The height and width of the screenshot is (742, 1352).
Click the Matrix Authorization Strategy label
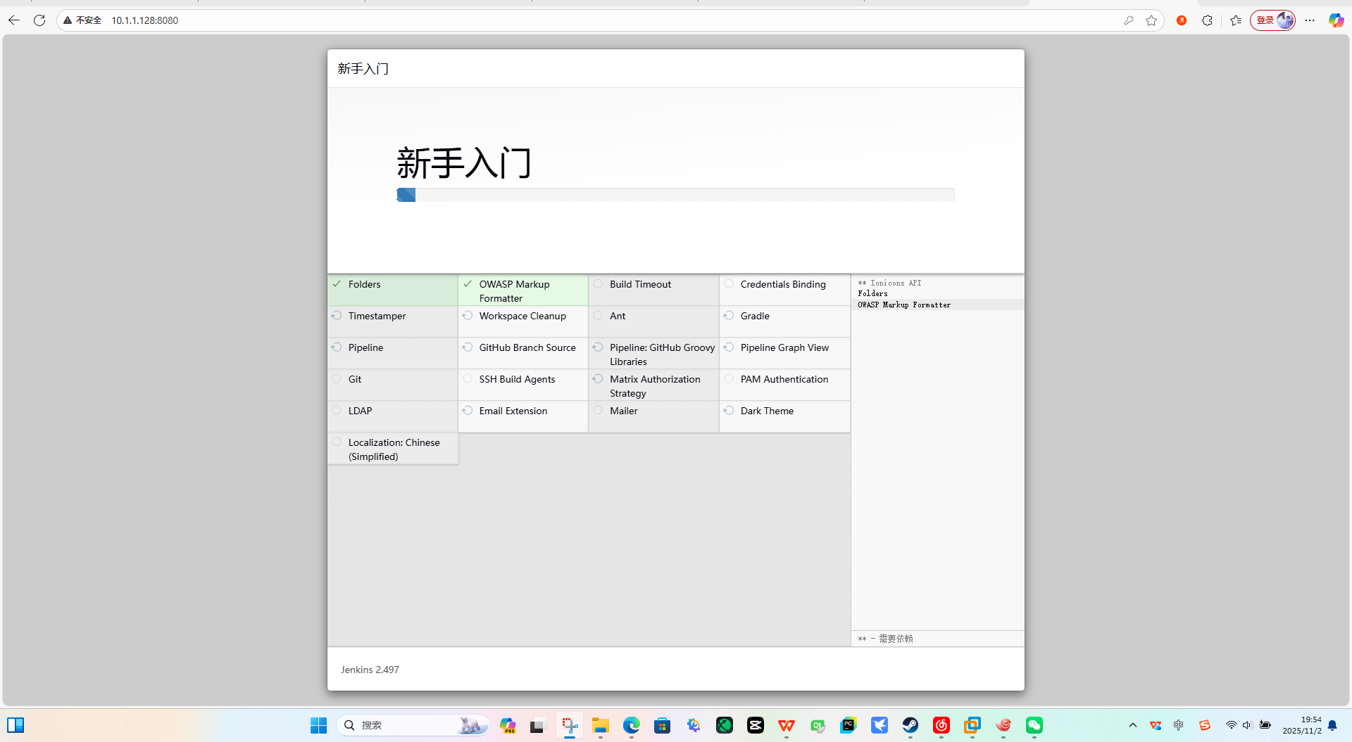click(655, 386)
